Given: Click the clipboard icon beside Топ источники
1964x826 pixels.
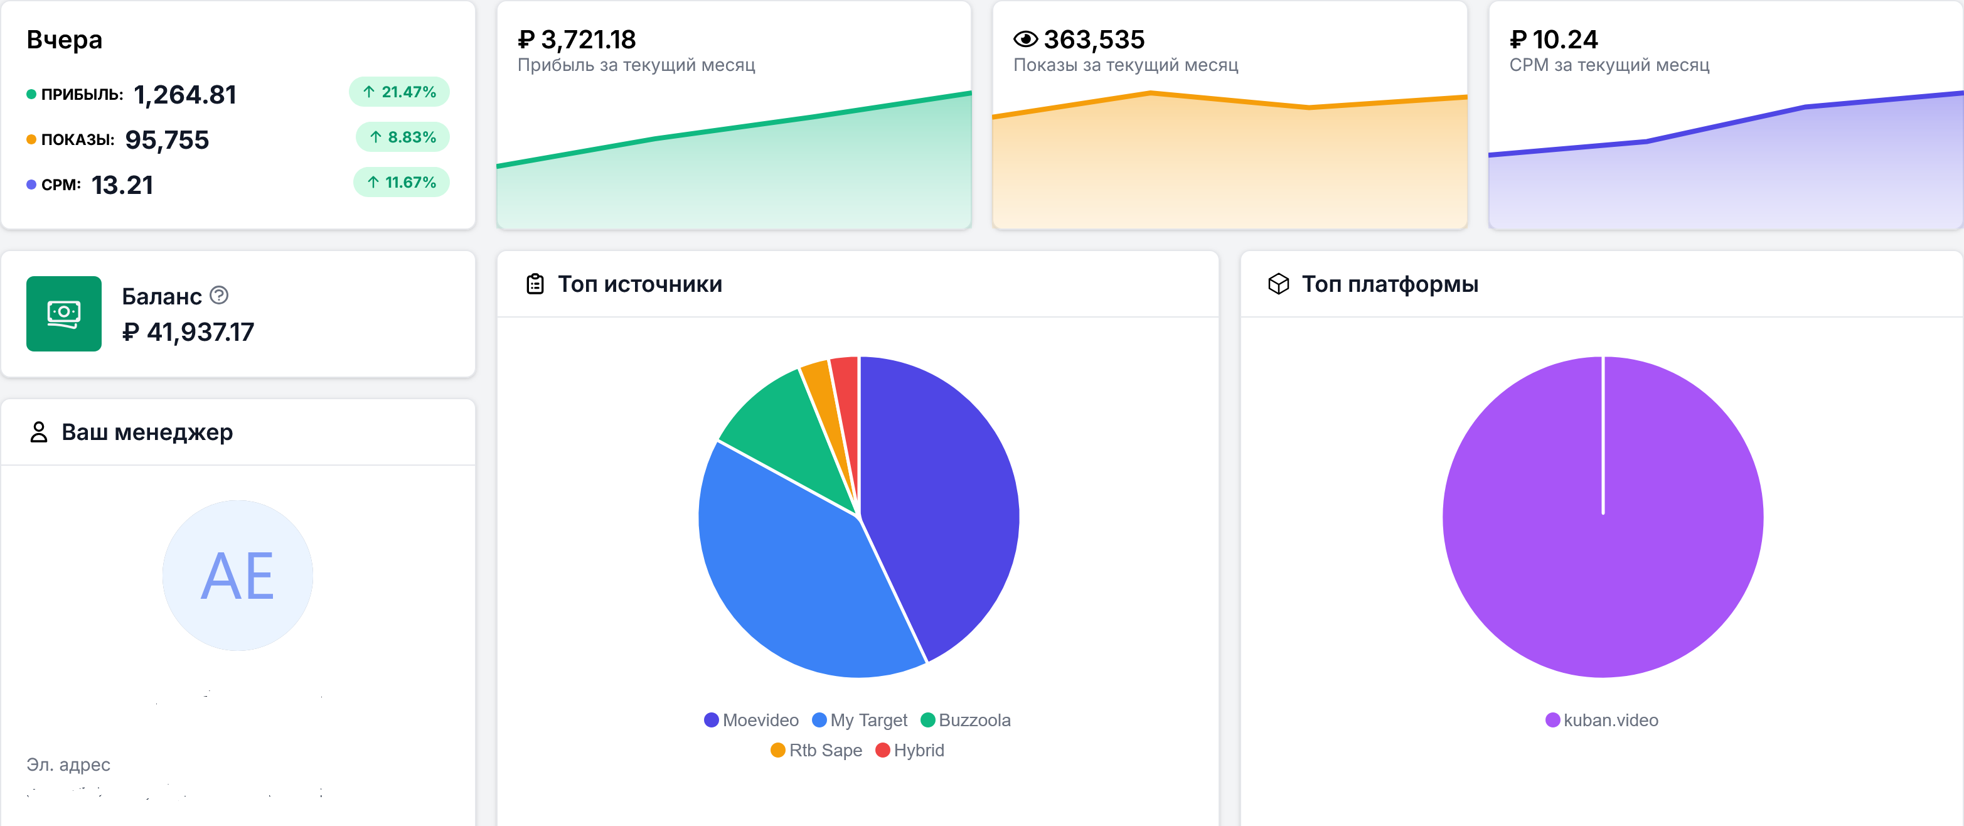Looking at the screenshot, I should 535,284.
